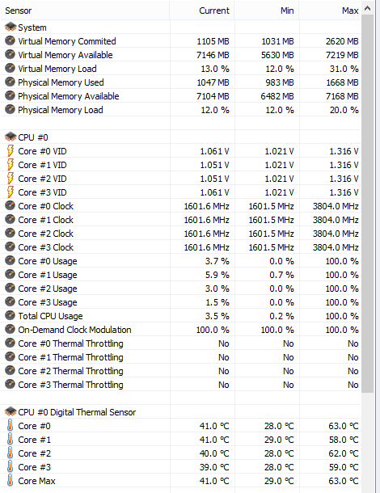Select the On-Demand Clock Modulation row
This screenshot has height=493, width=380.
[180, 330]
